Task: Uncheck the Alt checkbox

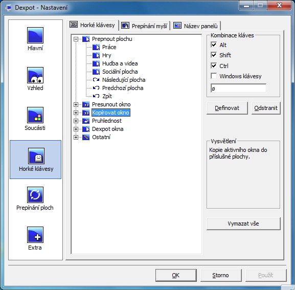Action: (214, 44)
